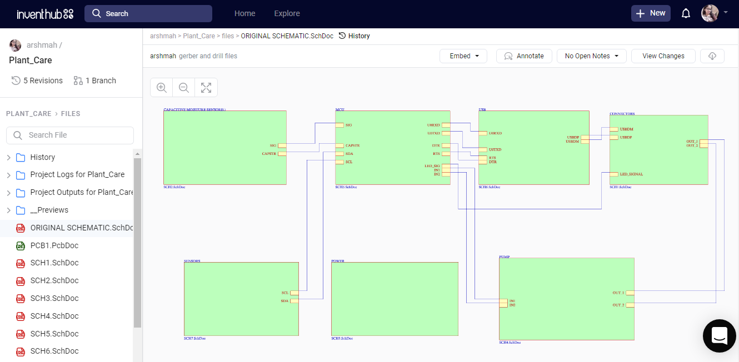Click the SCH1.SchDoc red schematic icon
Image resolution: width=739 pixels, height=362 pixels.
coord(21,263)
